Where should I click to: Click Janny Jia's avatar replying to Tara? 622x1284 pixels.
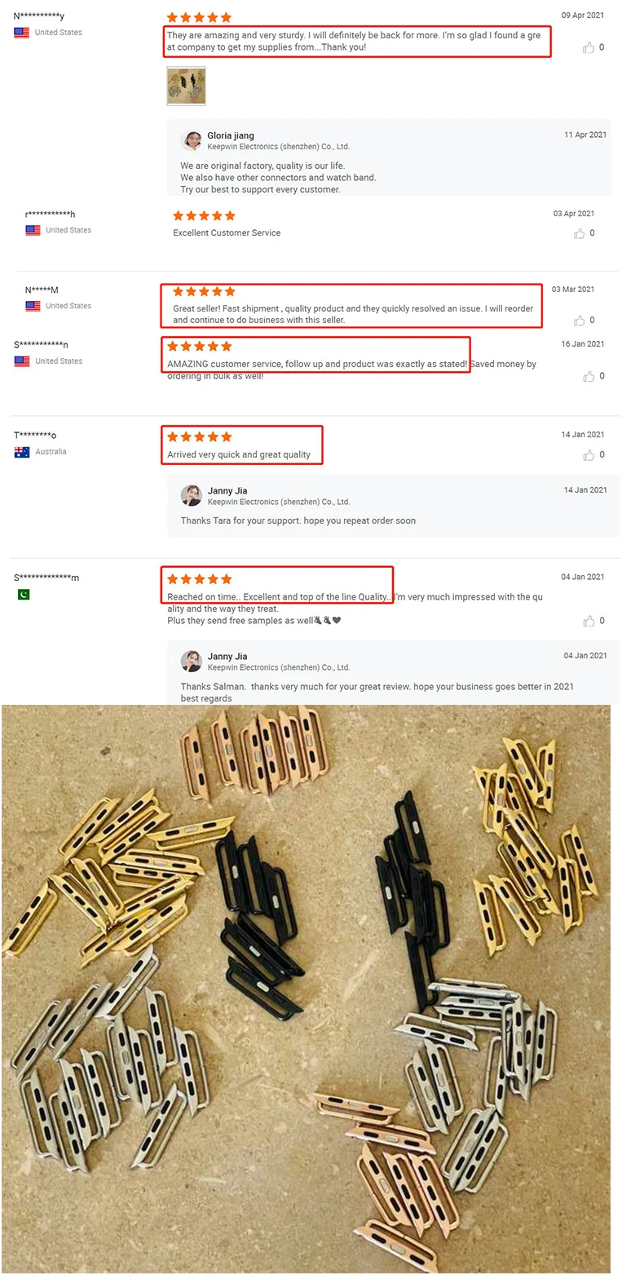(192, 496)
